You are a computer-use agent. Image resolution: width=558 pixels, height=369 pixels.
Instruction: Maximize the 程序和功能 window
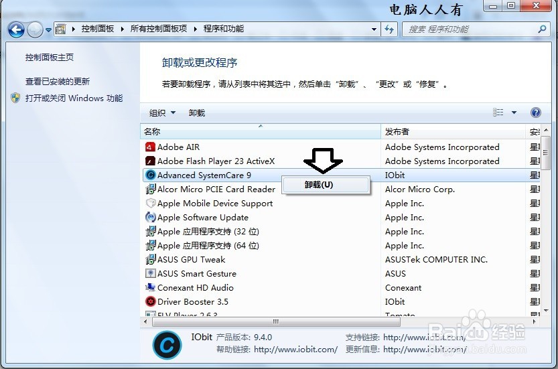click(x=511, y=6)
